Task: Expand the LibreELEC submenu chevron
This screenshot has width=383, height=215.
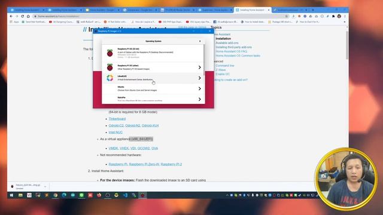Action: (x=199, y=78)
